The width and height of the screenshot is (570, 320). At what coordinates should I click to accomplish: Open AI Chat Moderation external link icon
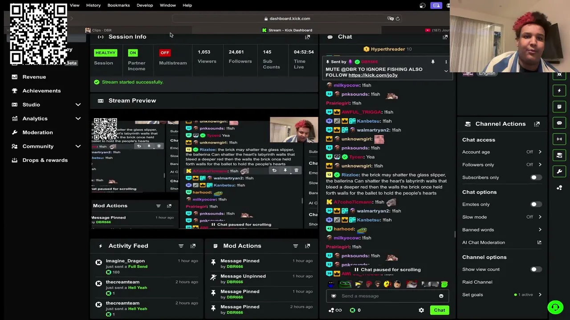[539, 242]
